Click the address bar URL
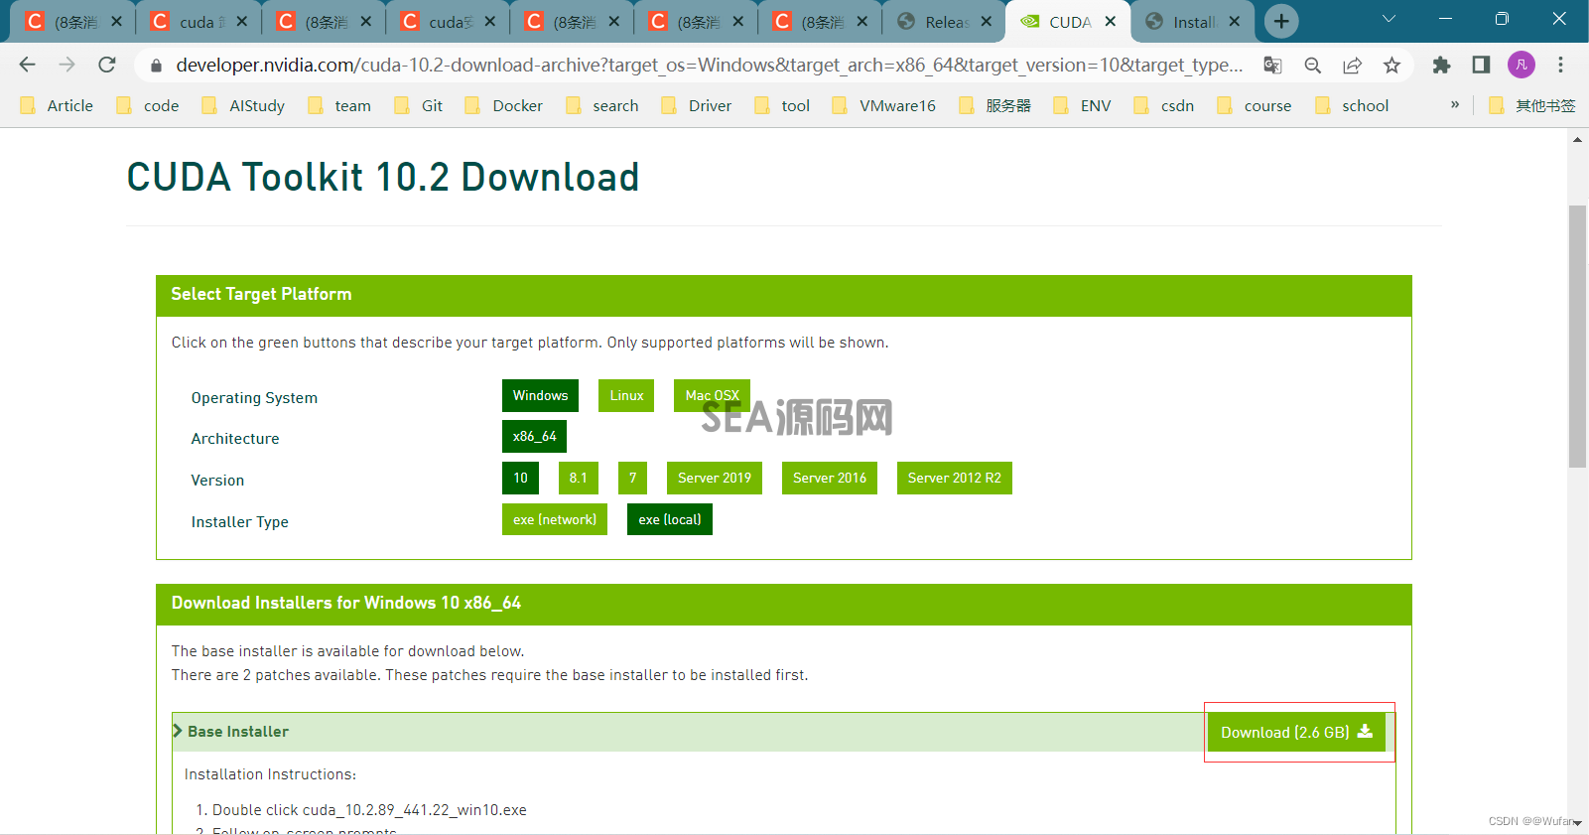 pos(709,66)
